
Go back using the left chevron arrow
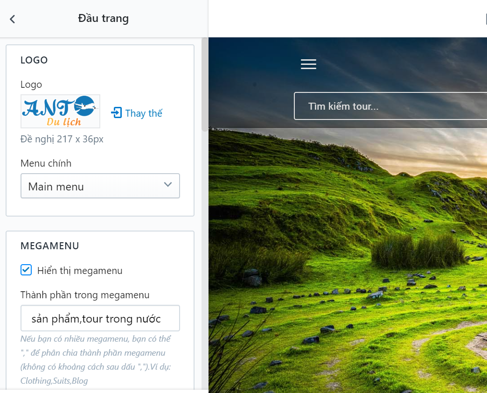coord(13,19)
